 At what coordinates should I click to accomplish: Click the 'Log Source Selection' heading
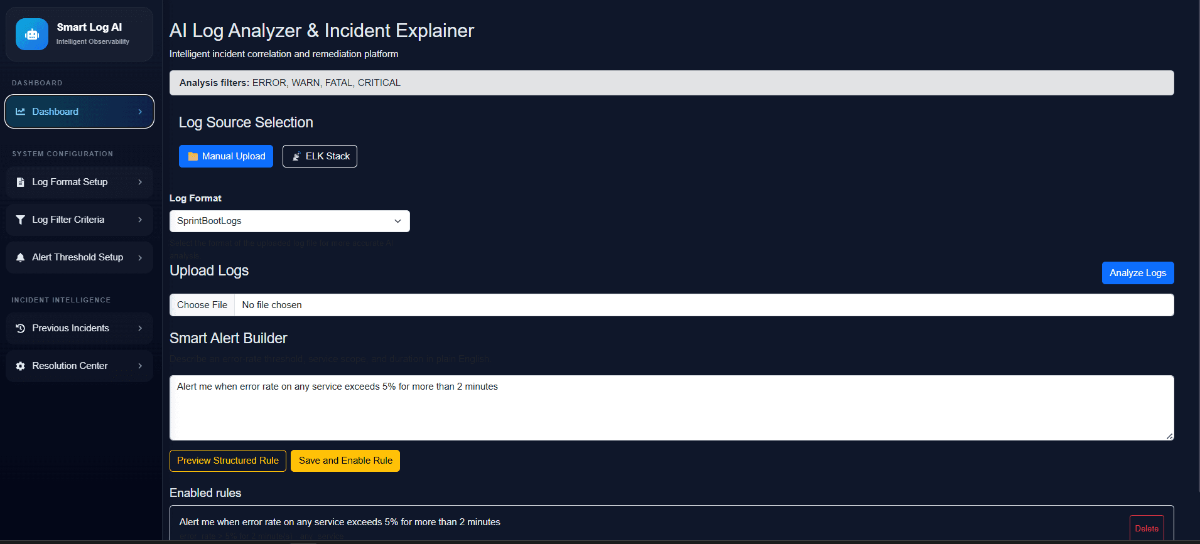[x=246, y=122]
